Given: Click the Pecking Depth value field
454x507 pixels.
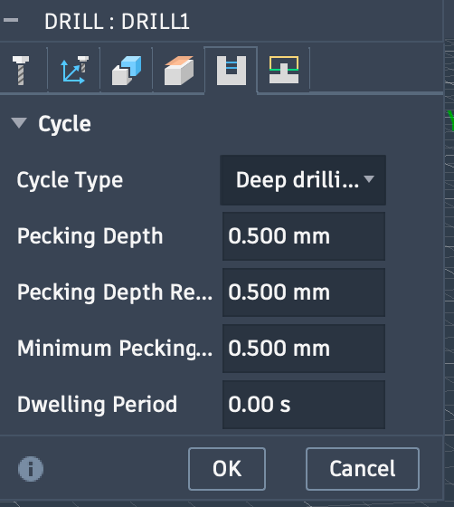Looking at the screenshot, I should [x=304, y=236].
